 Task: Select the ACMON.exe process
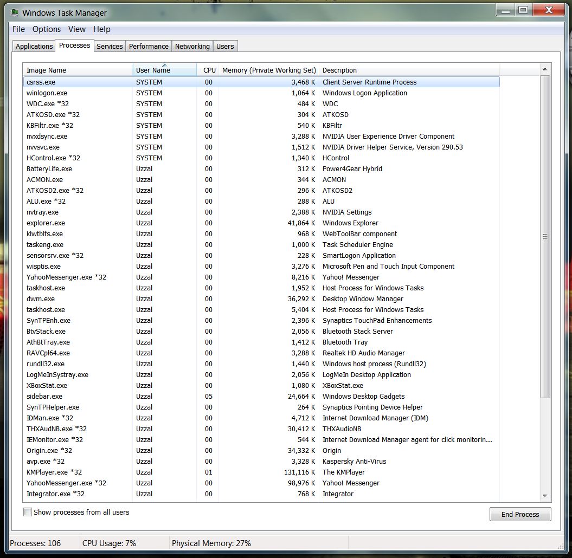261,180
